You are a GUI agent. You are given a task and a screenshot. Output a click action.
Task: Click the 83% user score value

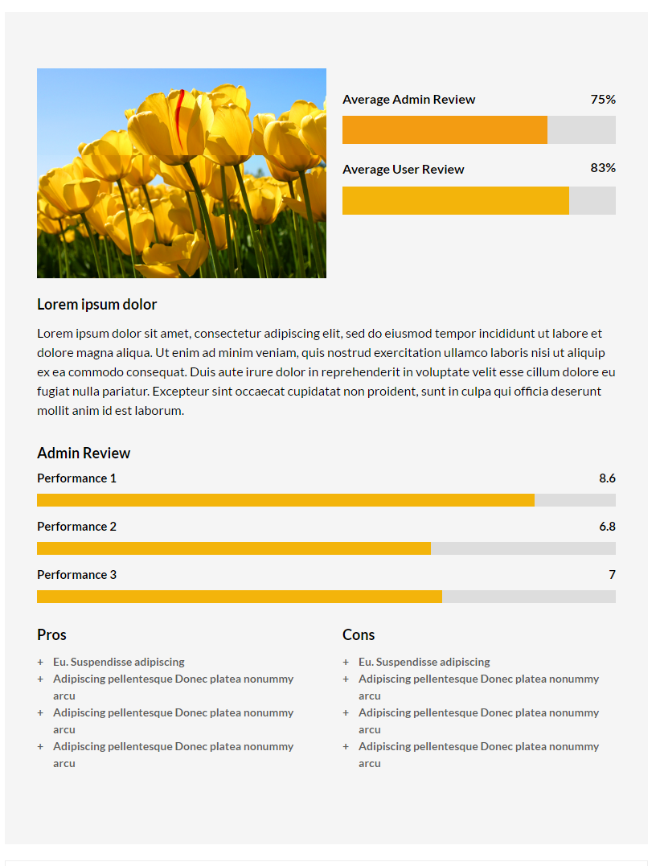pyautogui.click(x=603, y=168)
